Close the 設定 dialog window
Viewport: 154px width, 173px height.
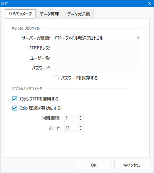click(149, 3)
